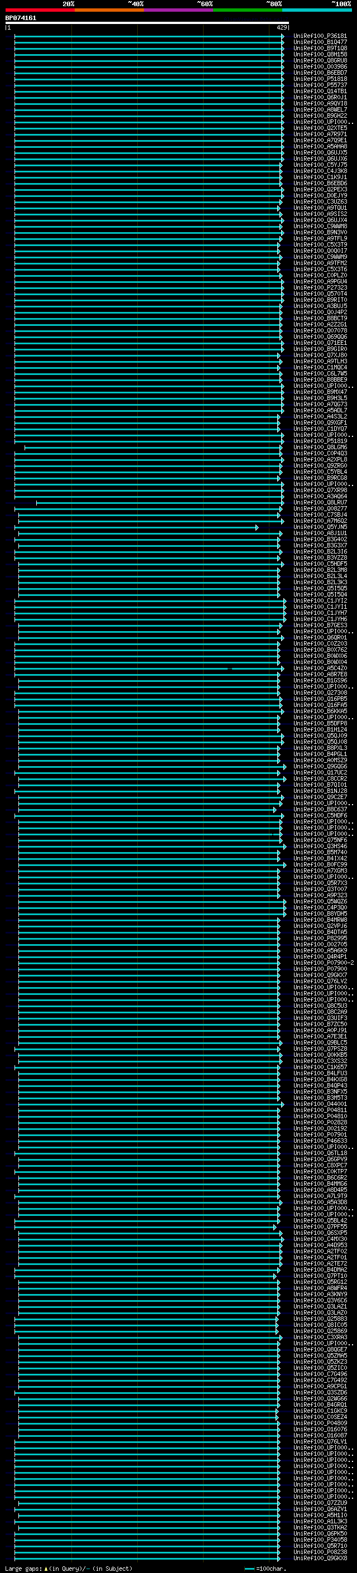The width and height of the screenshot is (357, 1573).
Task: Click hit UniRef100_B9GHZ2
Action: pyautogui.click(x=320, y=116)
